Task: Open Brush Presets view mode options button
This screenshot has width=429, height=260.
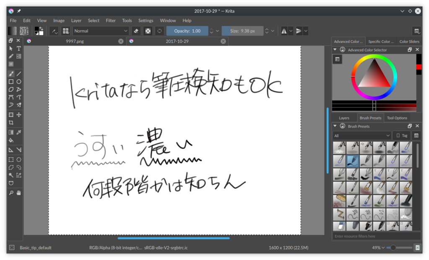Action: pyautogui.click(x=416, y=136)
